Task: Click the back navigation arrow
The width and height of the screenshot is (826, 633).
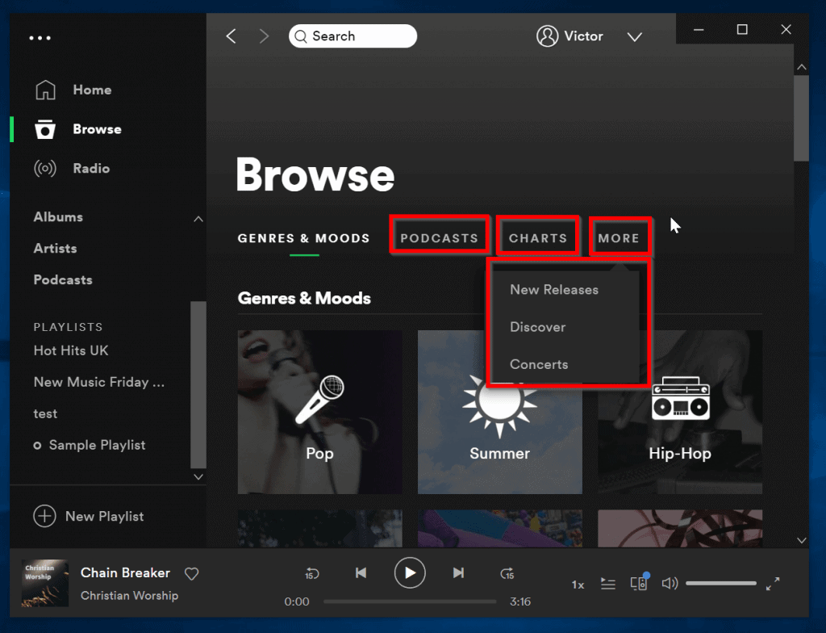Action: (231, 36)
